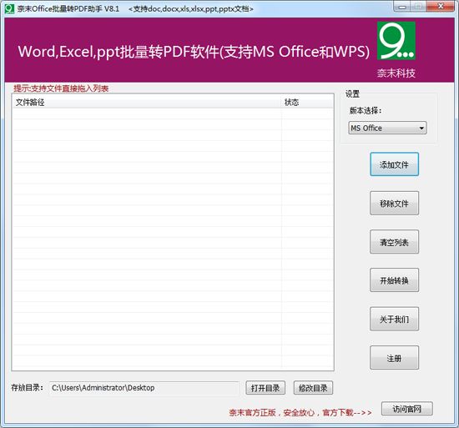459x428 pixels.
Task: Click the empty file list area
Action: [173, 239]
